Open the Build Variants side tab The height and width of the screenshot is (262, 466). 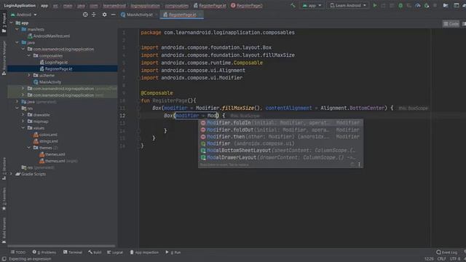coord(4,231)
